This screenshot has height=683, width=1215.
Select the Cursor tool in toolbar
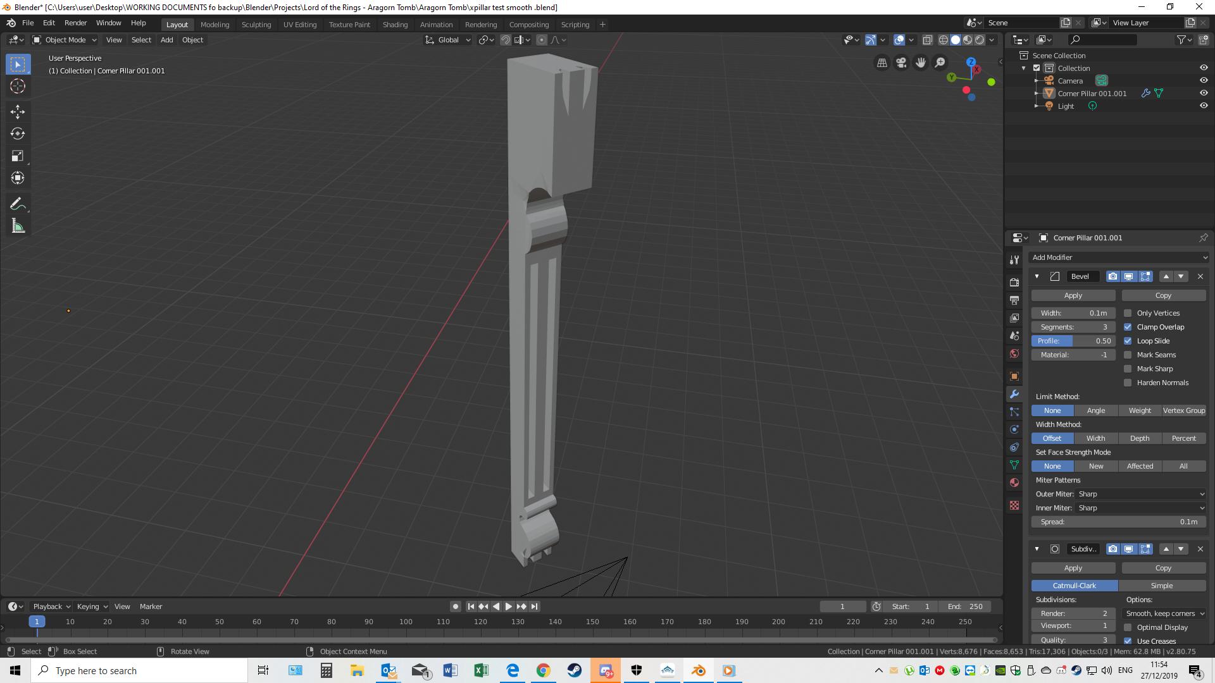[x=18, y=87]
